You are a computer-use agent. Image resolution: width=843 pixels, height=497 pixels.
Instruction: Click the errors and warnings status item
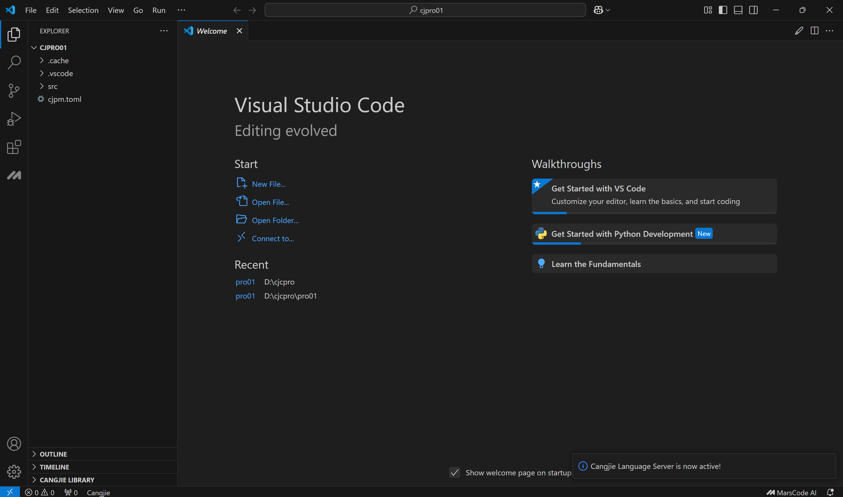pyautogui.click(x=40, y=492)
